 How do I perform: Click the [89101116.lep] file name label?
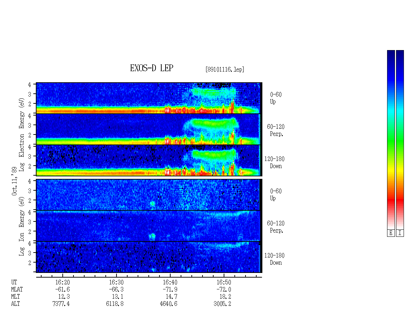[x=225, y=69]
